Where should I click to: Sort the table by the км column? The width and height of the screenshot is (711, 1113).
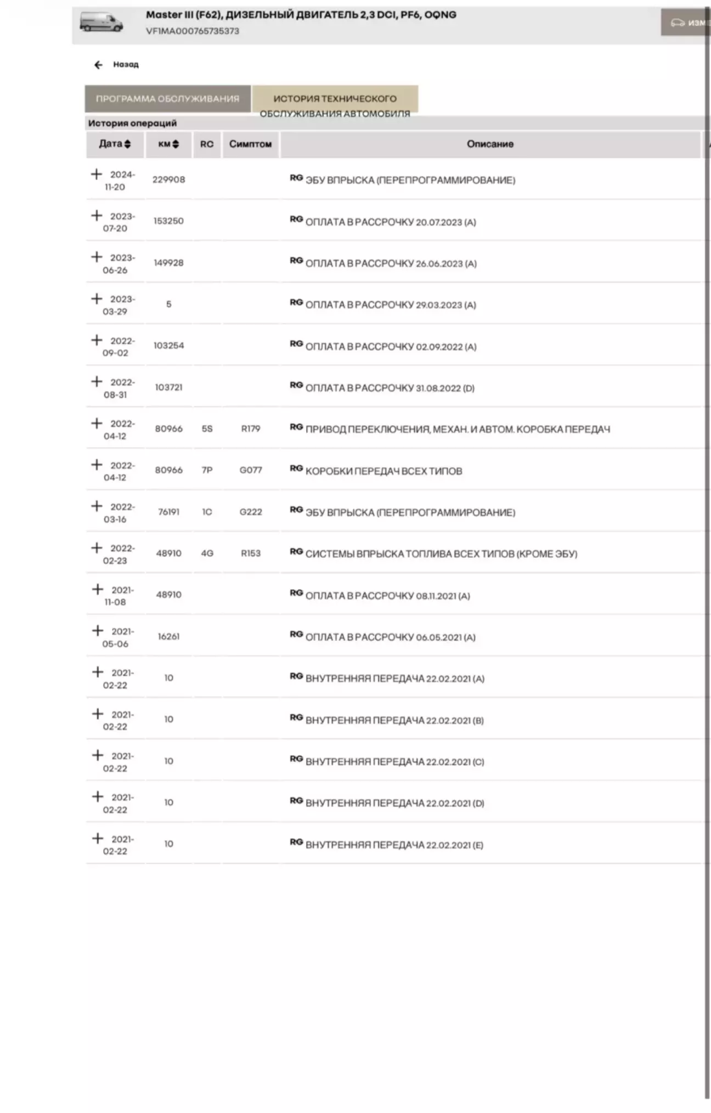(168, 144)
